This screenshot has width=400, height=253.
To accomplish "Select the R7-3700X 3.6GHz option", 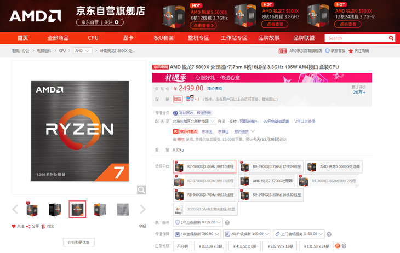I will pos(204,181).
